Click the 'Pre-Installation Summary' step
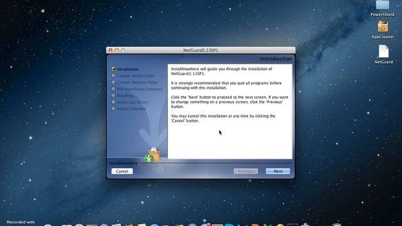This screenshot has height=226, width=402. pos(137,89)
